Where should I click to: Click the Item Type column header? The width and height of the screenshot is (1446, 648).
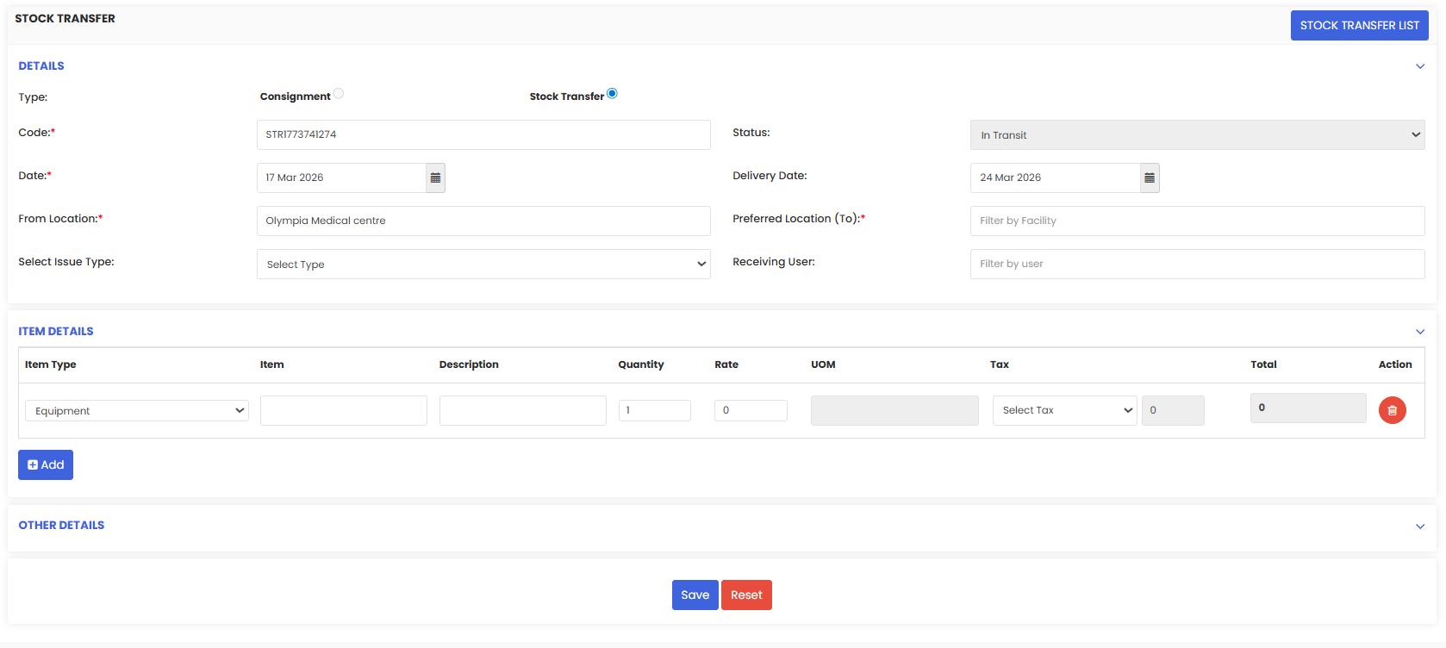pyautogui.click(x=51, y=364)
